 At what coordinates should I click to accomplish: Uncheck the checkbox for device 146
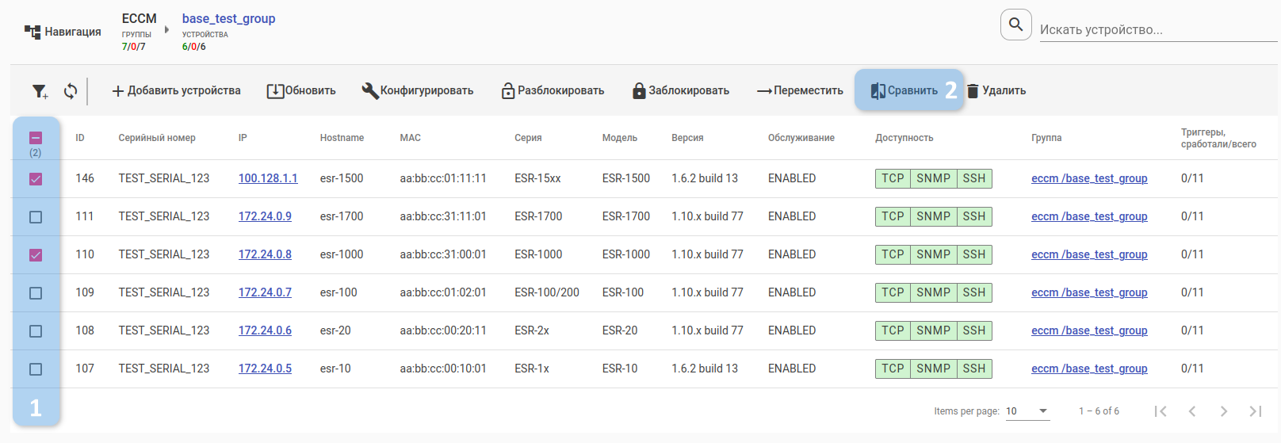tap(36, 179)
